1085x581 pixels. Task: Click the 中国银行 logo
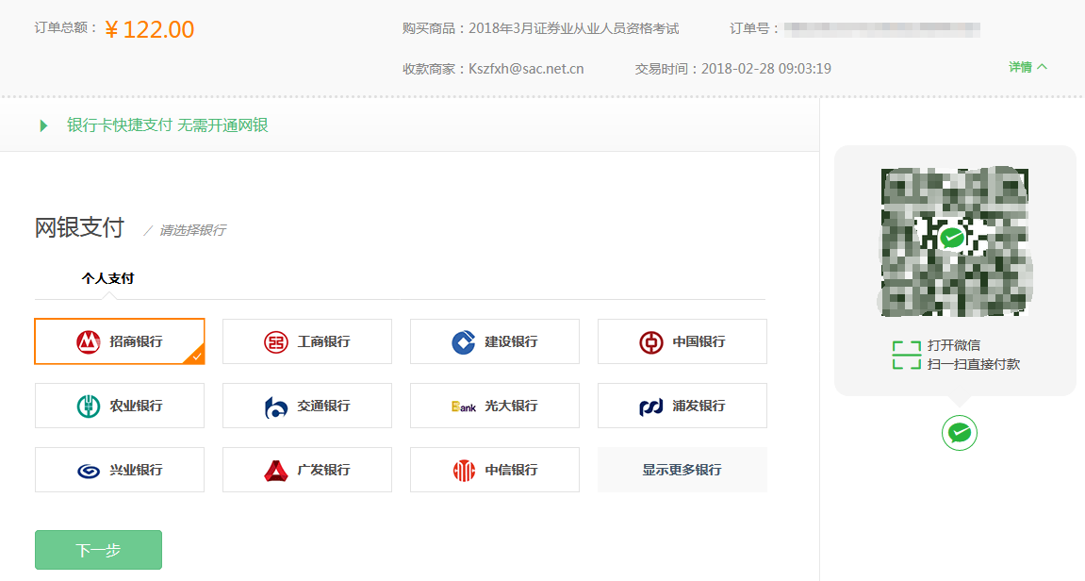[651, 341]
